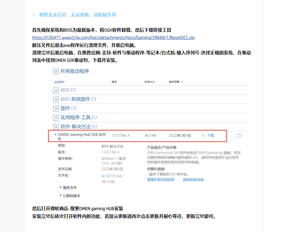Viewport: 291px width, 232px height.
Task: Expand the 相关文件 disclosure triangle
Action: tap(61, 187)
